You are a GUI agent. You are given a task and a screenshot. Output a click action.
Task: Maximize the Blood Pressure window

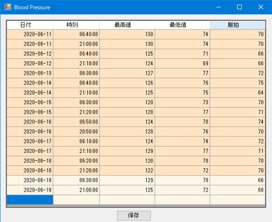click(x=239, y=7)
